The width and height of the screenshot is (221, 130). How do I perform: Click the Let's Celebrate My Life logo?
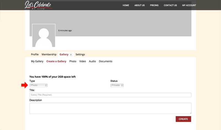(x=38, y=5)
